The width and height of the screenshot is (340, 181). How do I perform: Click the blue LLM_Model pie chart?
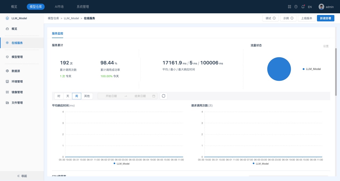point(279,69)
